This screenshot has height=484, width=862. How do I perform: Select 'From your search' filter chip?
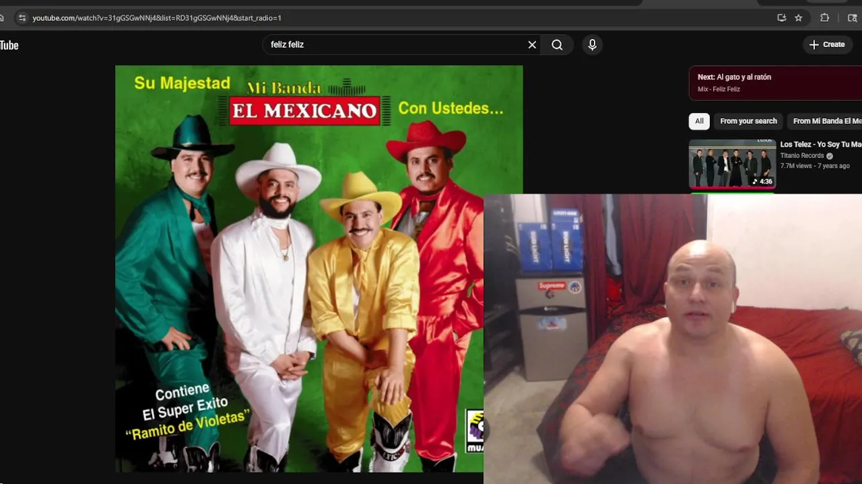pyautogui.click(x=748, y=121)
